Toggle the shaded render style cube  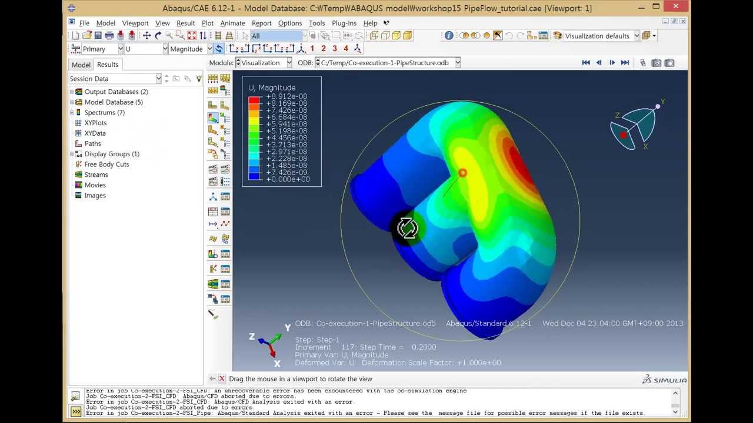point(408,35)
